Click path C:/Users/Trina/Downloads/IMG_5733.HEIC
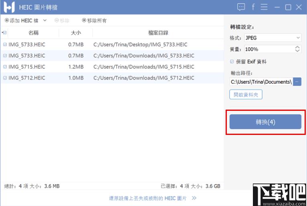Screen dimensions: 307x206 [x=144, y=56]
